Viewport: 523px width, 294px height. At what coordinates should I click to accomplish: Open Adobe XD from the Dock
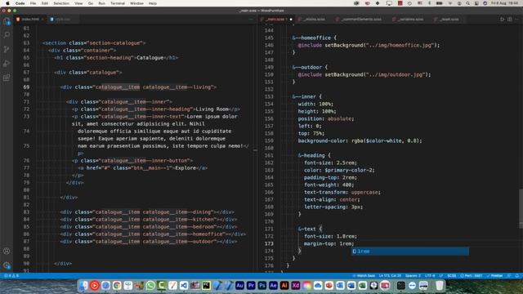pos(296,285)
